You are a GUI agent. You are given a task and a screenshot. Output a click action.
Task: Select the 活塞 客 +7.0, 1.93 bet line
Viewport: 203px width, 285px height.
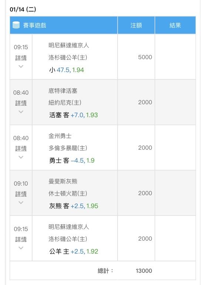coord(74,115)
